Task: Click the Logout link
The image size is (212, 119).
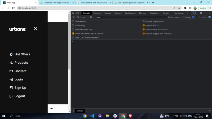Action: tap(20, 96)
